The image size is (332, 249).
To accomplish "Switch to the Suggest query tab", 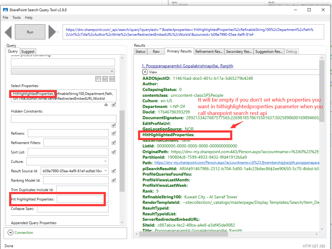I will 28,51.
